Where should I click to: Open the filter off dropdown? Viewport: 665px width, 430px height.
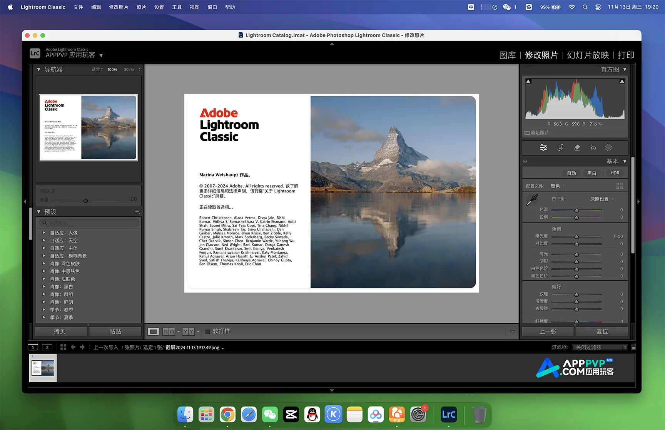tap(600, 347)
